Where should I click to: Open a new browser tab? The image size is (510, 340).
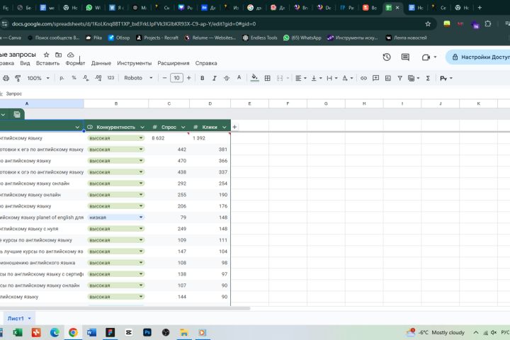point(480,8)
